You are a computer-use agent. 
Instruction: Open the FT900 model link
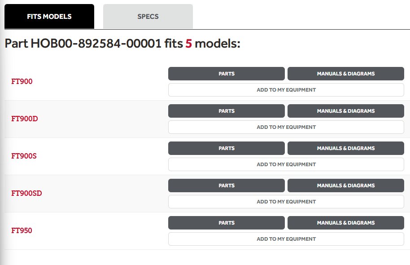pyautogui.click(x=22, y=82)
